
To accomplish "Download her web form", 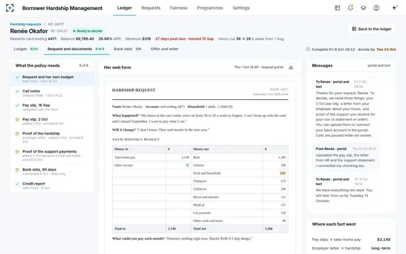I will point(291,67).
